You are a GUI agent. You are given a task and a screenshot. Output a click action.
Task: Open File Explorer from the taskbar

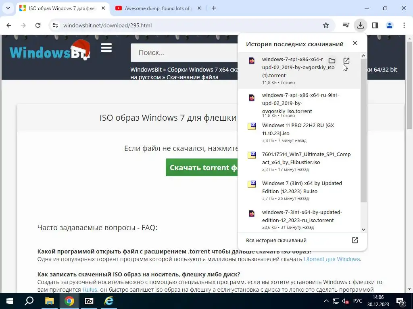[49, 301]
